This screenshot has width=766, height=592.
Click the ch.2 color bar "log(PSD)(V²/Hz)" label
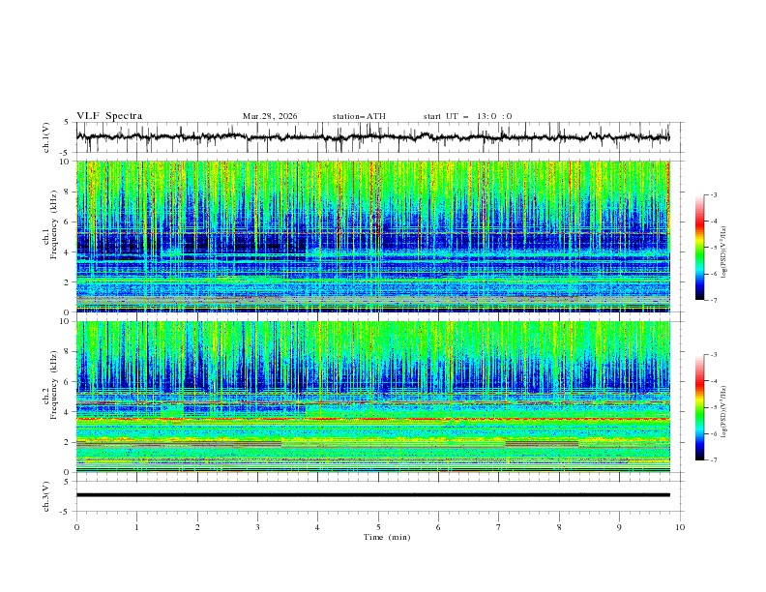(x=724, y=412)
